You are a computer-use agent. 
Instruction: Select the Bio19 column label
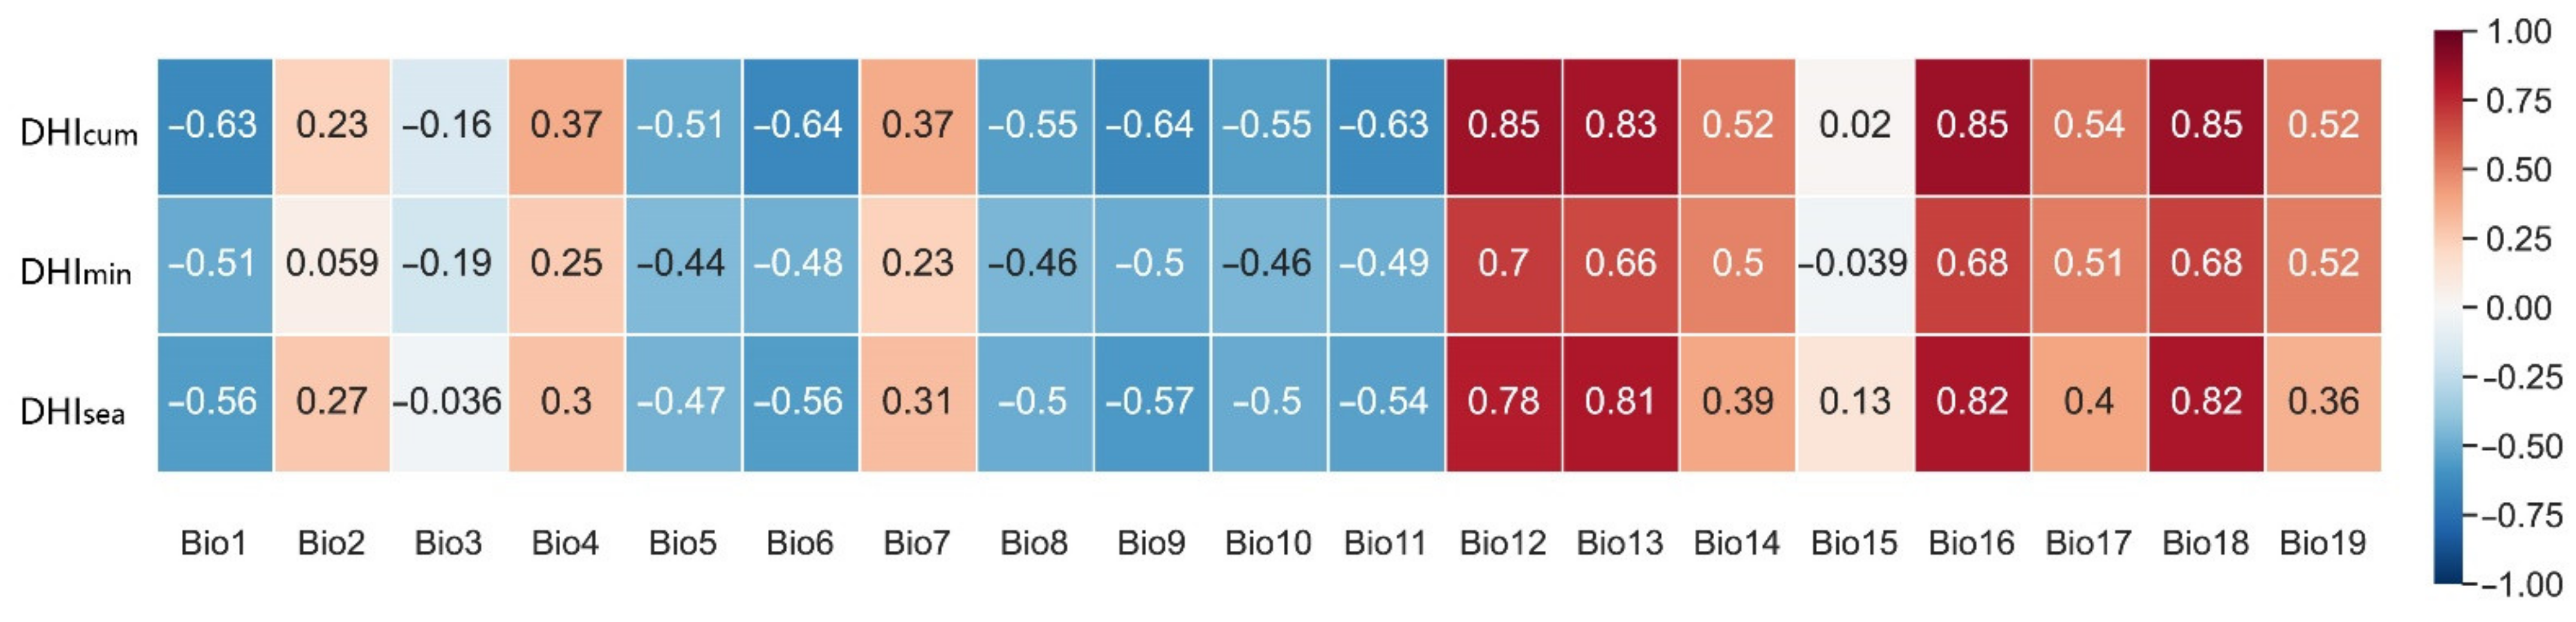pos(2322,543)
